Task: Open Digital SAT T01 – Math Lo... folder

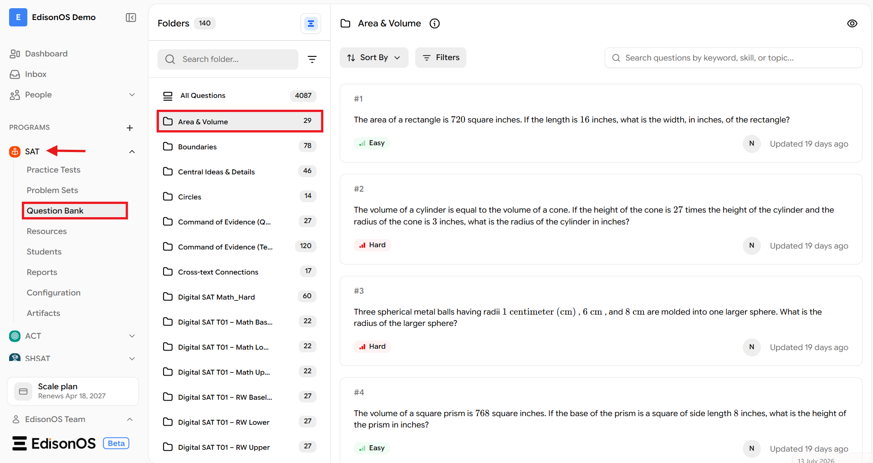Action: 240,347
